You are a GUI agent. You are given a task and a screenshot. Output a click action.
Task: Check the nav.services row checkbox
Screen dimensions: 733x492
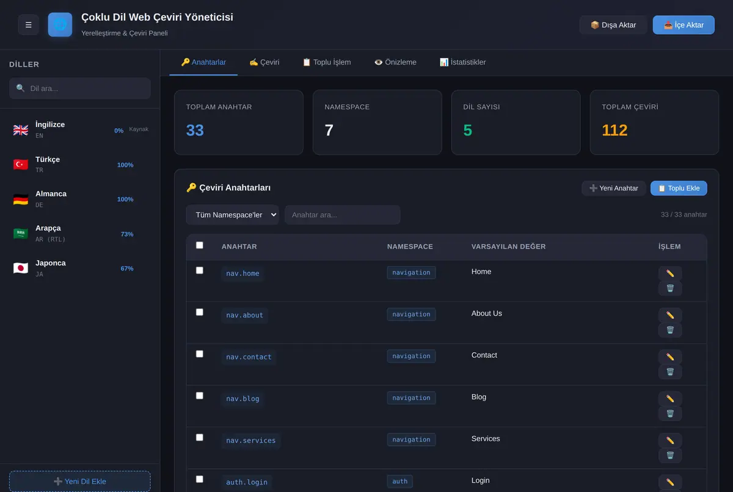(199, 438)
